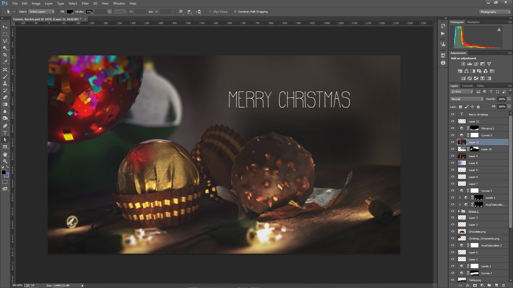Add a layer mask
This screenshot has height=288, width=513.
point(475,285)
